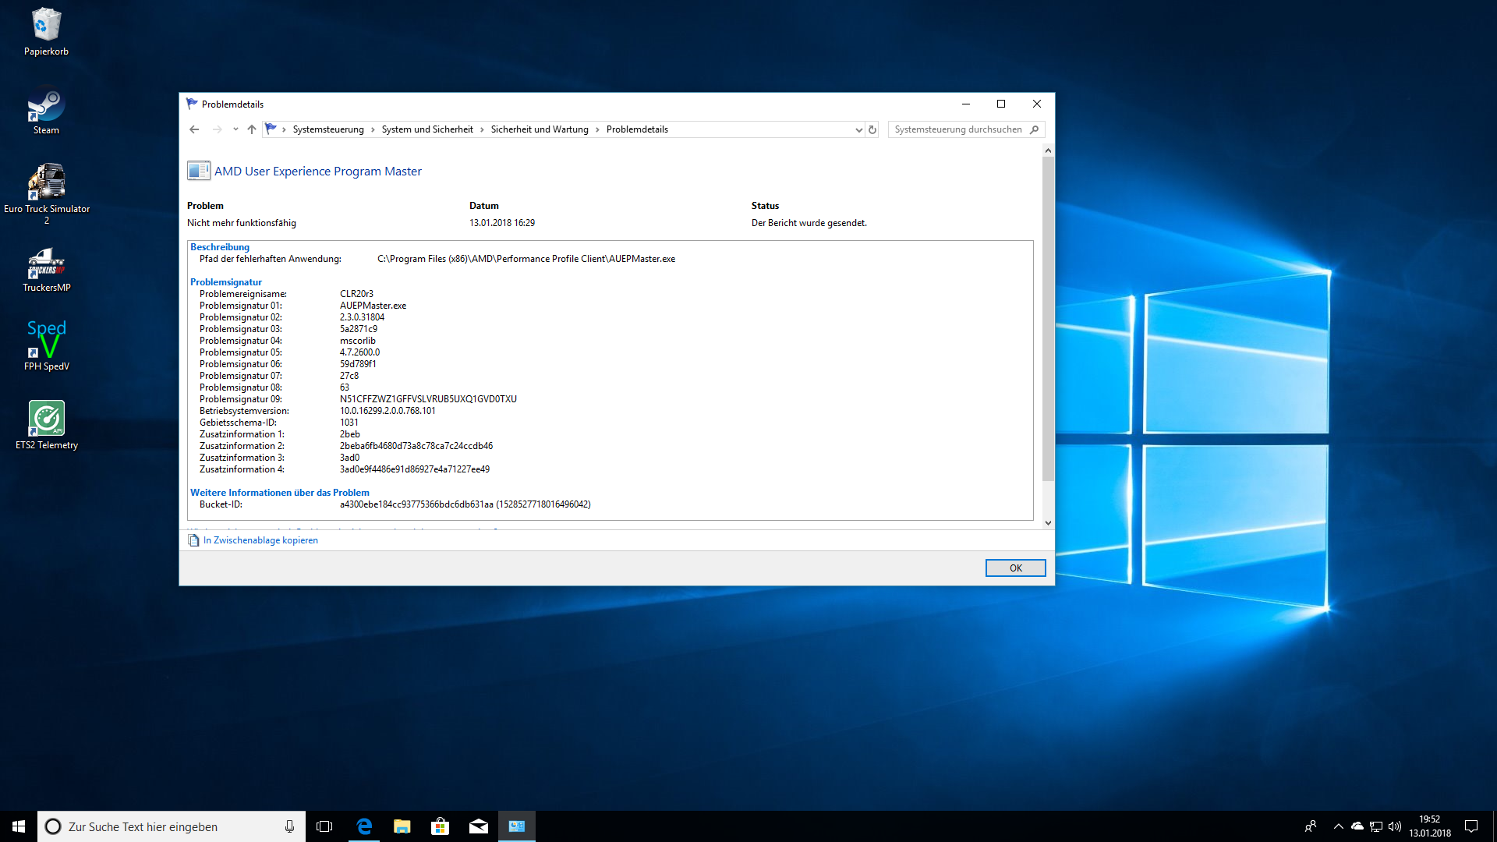
Task: Open the taskbar clock and date
Action: point(1430,826)
